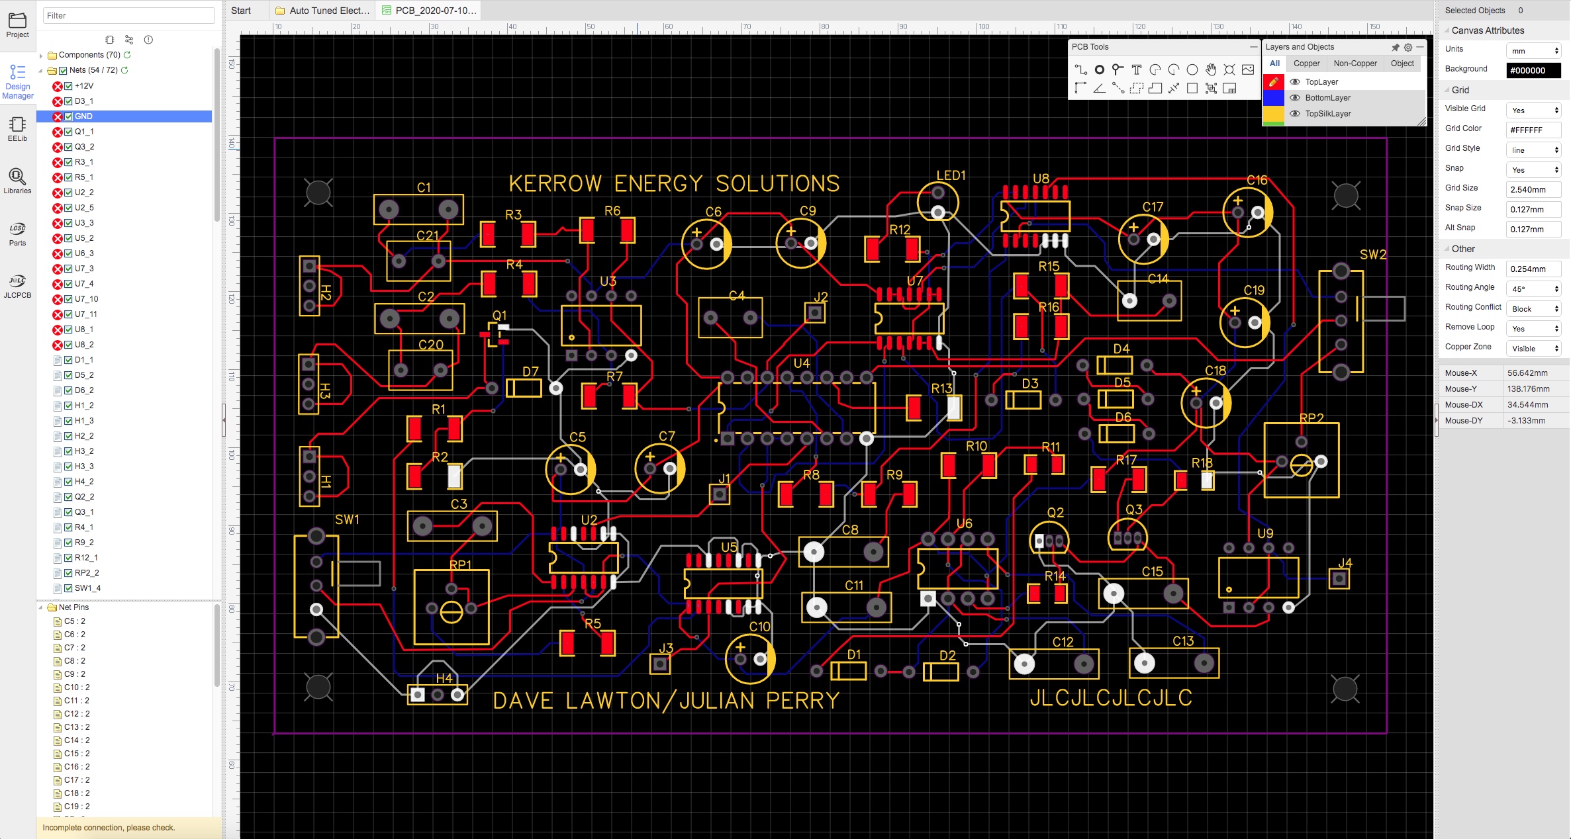Select the Pad tool in PCB Tools

(1099, 69)
